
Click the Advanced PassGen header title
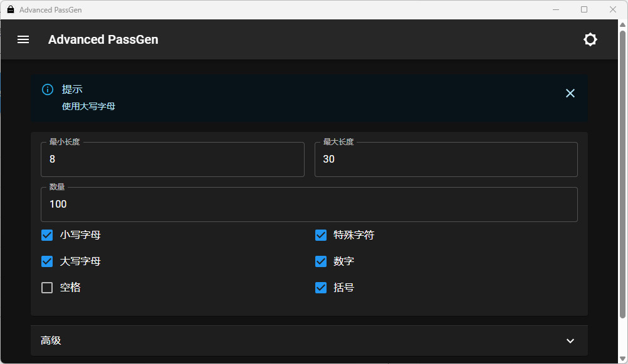pos(103,39)
